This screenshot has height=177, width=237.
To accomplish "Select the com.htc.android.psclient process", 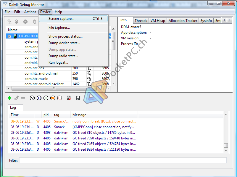I will 58,84.
